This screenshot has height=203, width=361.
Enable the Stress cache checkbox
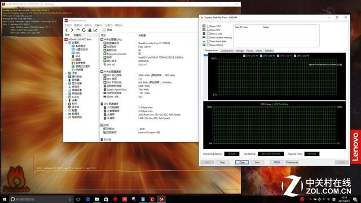(x=208, y=34)
